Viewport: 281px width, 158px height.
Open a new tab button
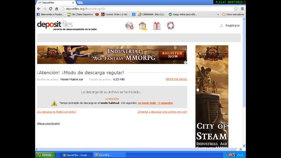pyautogui.click(x=80, y=3)
